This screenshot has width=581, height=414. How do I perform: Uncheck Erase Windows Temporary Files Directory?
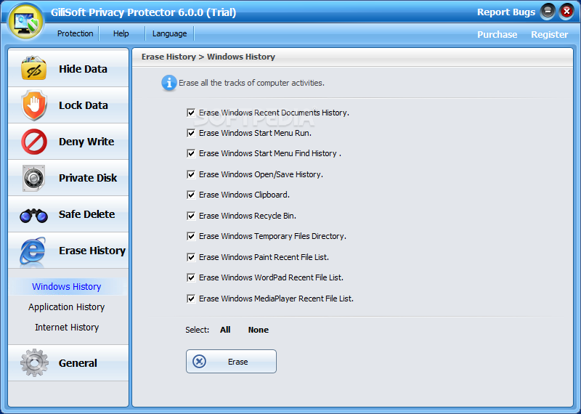[x=191, y=236]
